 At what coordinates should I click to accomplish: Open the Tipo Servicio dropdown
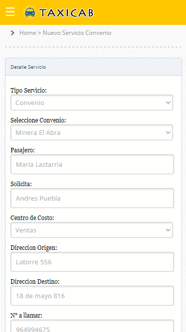[x=92, y=103]
